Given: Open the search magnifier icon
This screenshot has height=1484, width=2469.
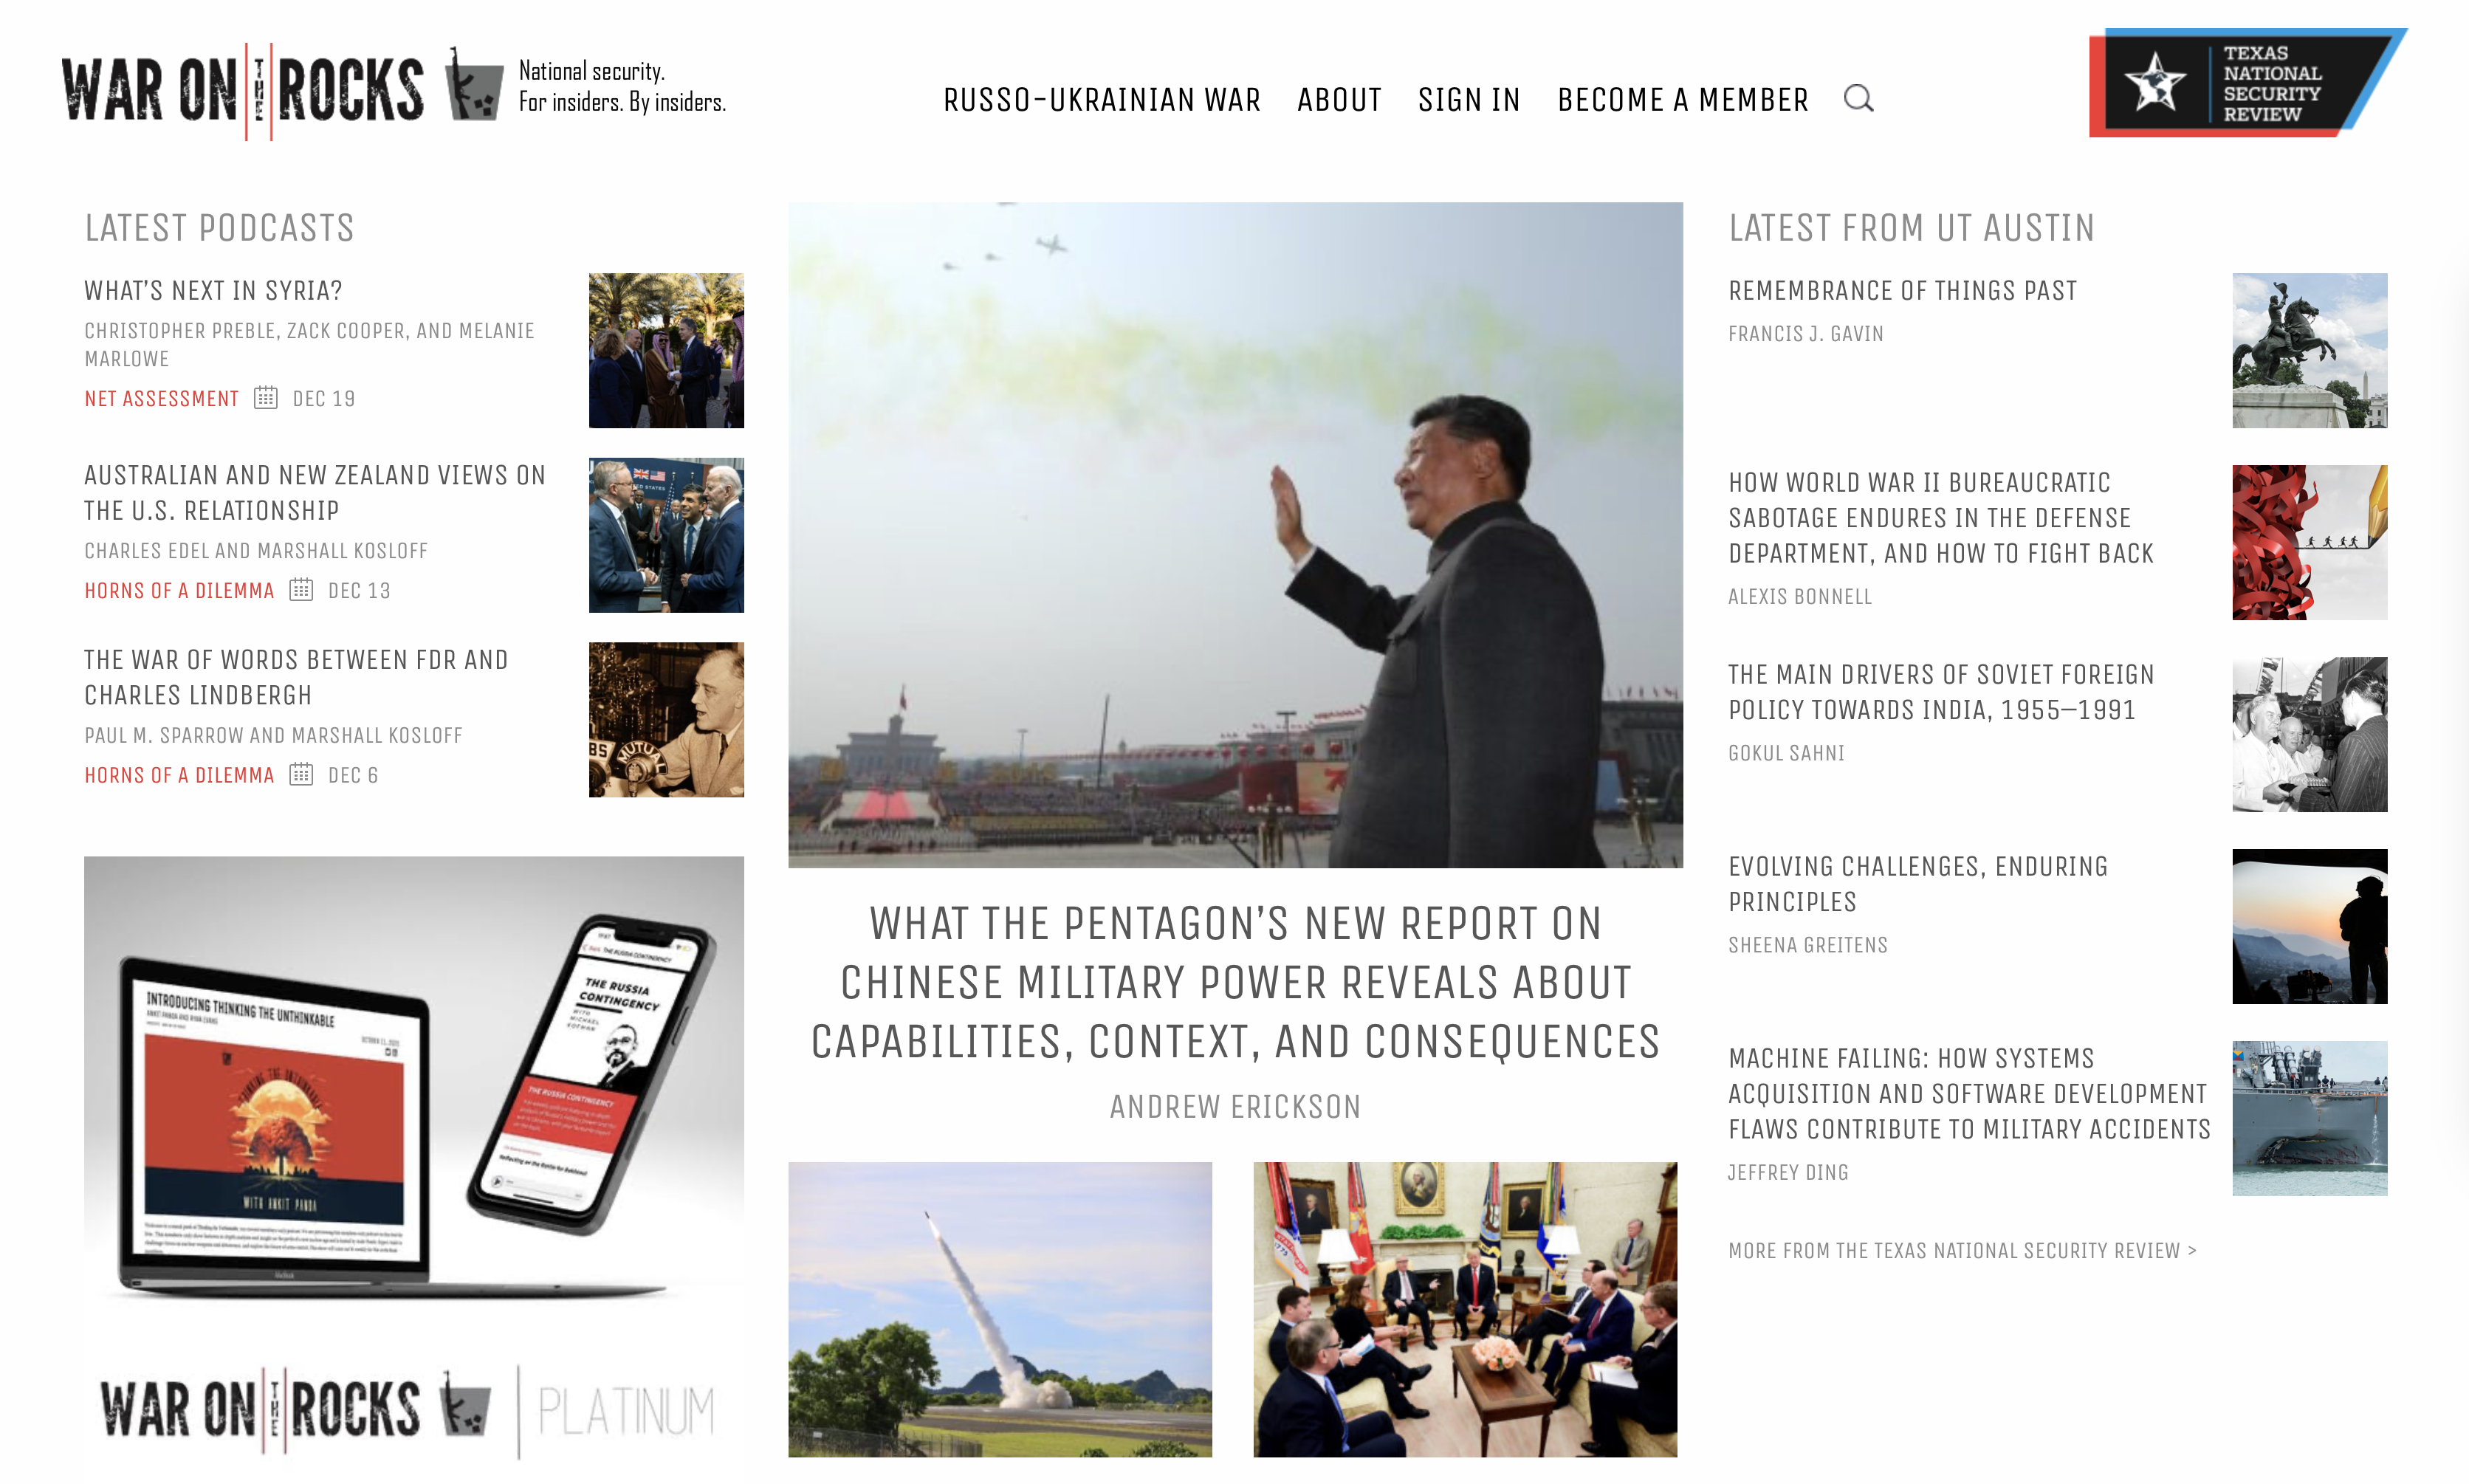Looking at the screenshot, I should (1858, 99).
